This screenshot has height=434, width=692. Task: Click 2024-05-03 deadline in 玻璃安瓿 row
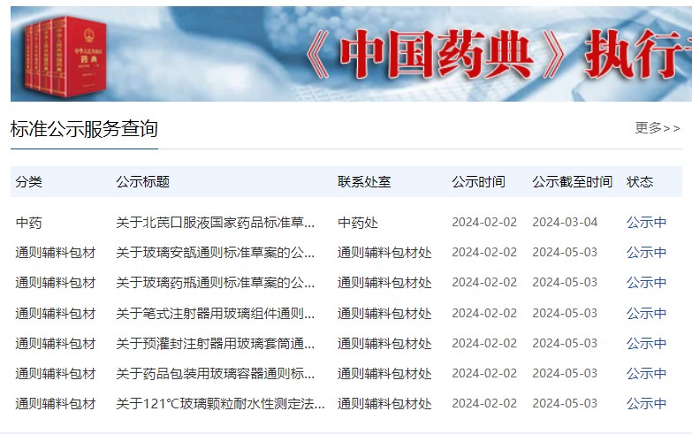tap(565, 252)
